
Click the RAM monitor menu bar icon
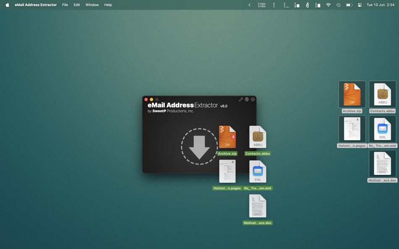tap(297, 5)
